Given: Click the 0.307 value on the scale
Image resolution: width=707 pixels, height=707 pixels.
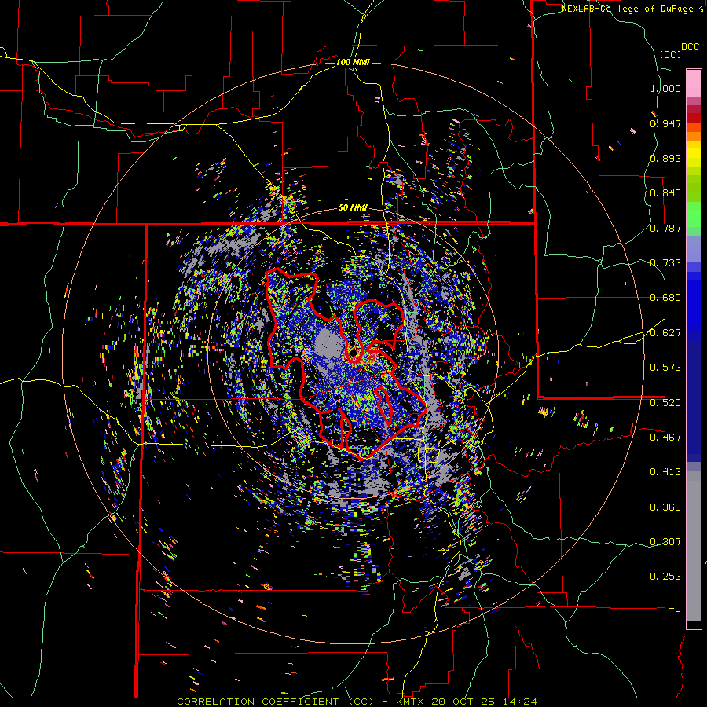Looking at the screenshot, I should [665, 542].
